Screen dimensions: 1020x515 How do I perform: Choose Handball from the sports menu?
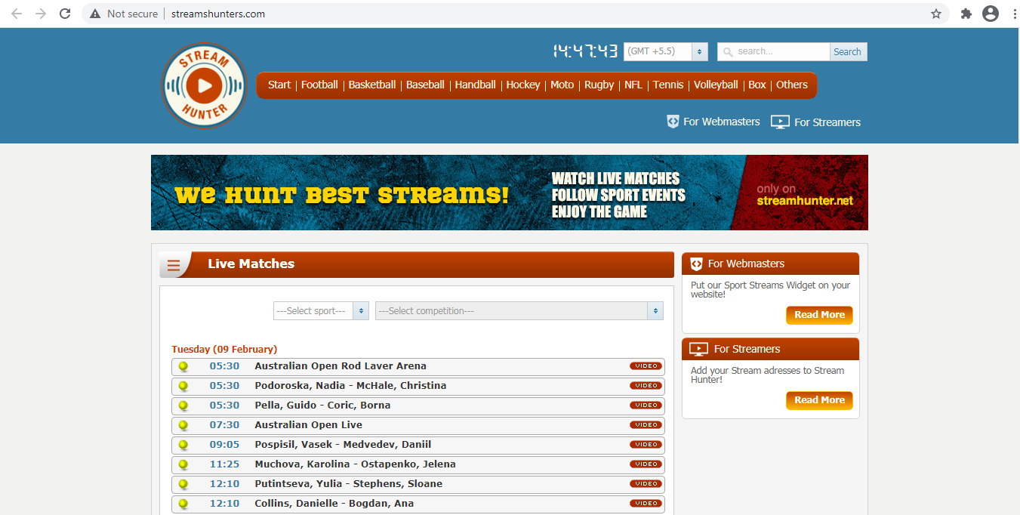(x=476, y=85)
